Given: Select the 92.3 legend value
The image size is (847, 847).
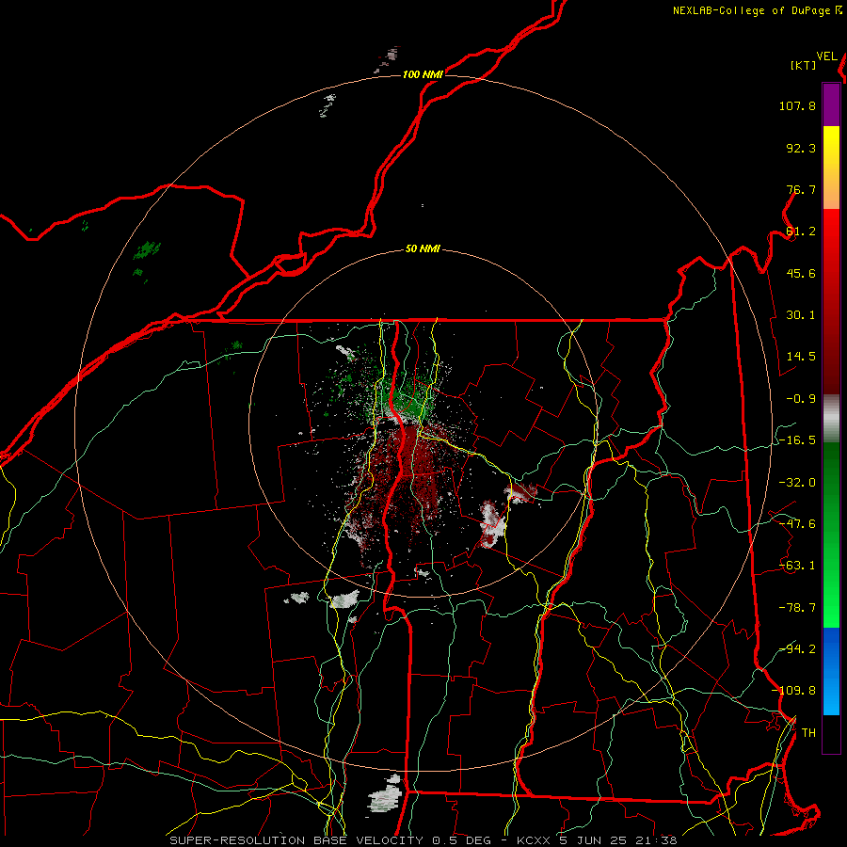Looking at the screenshot, I should [801, 148].
